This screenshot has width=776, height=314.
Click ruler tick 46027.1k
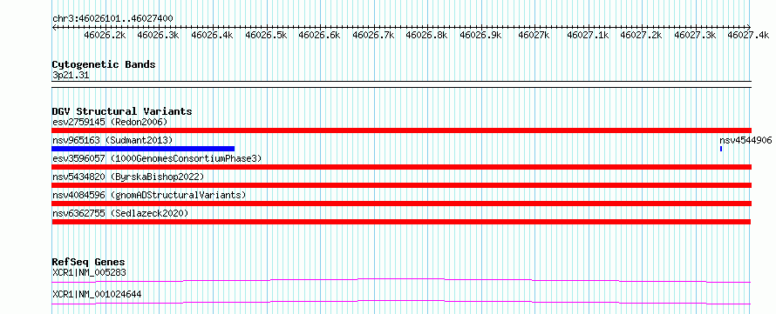(589, 35)
